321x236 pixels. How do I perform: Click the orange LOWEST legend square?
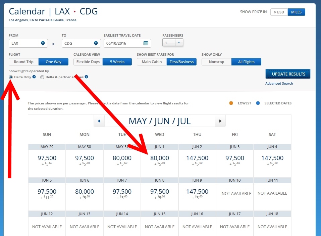pyautogui.click(x=231, y=103)
